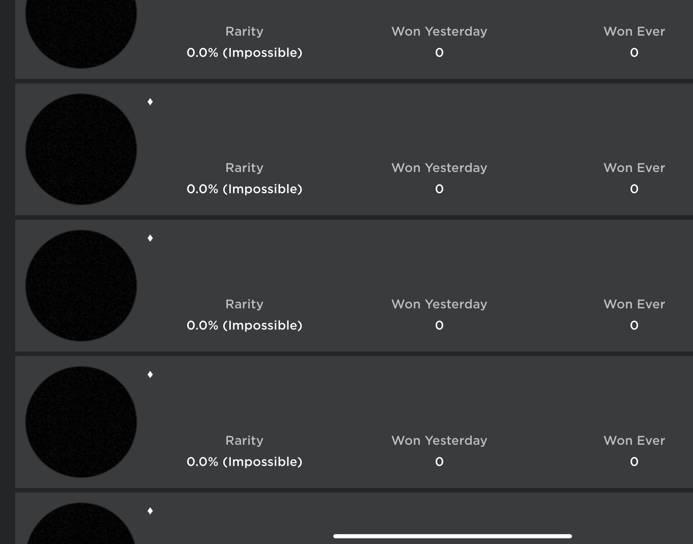Click the diamond icon on the second badge
The width and height of the screenshot is (693, 544).
point(150,102)
